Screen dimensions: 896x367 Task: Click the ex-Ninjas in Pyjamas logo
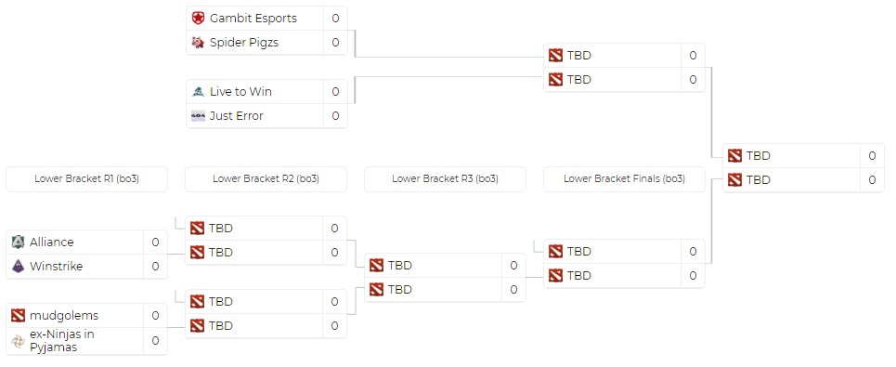click(x=18, y=341)
